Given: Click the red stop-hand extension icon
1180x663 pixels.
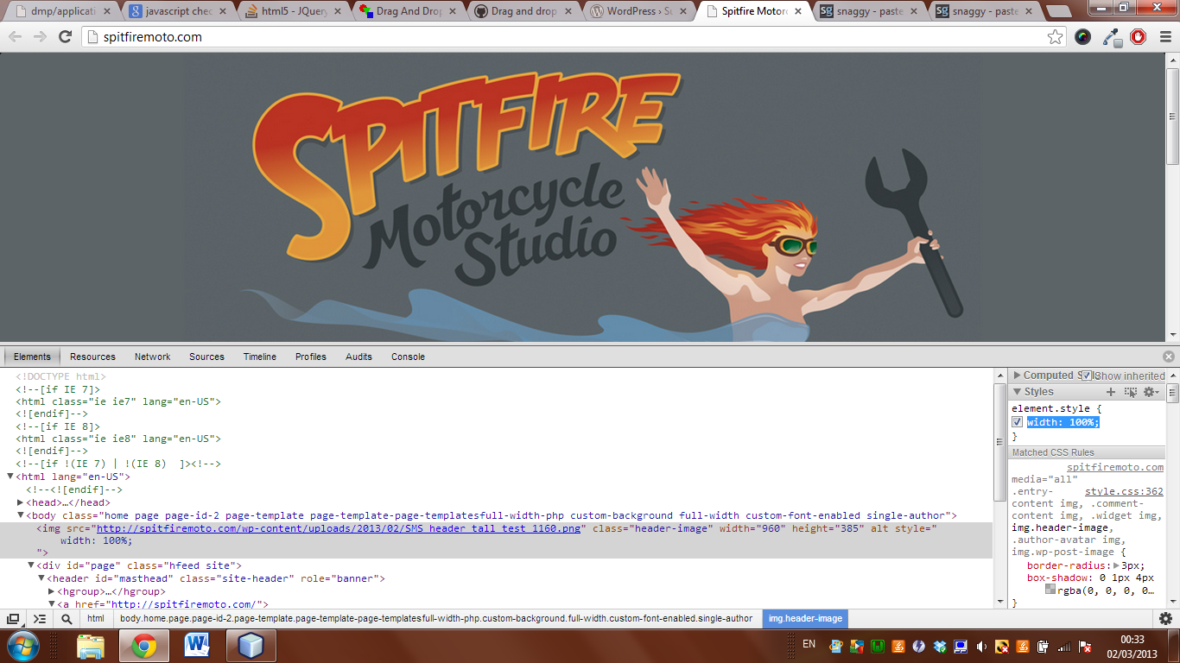Looking at the screenshot, I should 1138,37.
